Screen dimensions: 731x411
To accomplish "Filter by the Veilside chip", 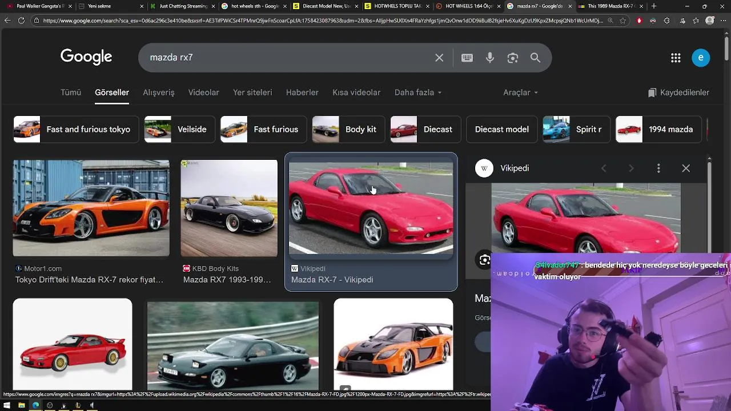I will (x=179, y=130).
